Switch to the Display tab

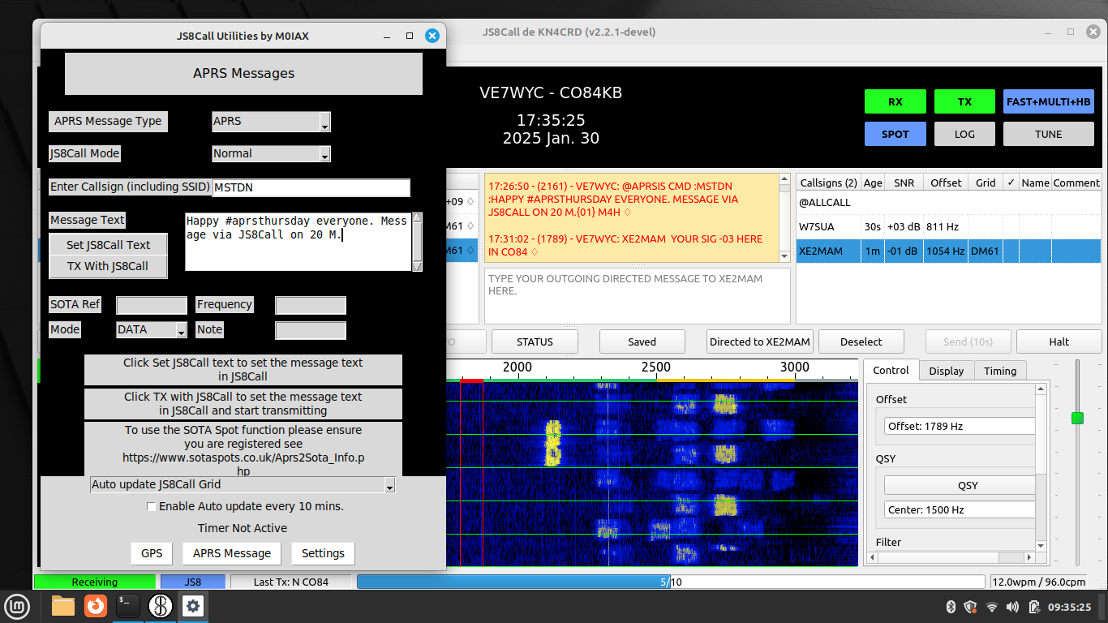click(x=947, y=371)
